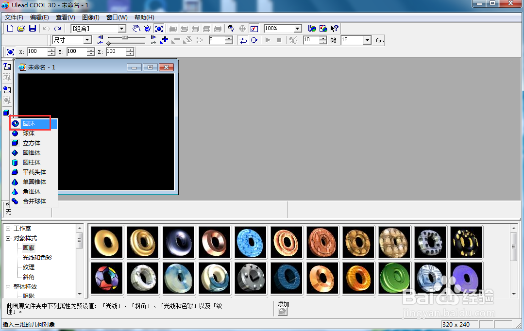Open the [组合] object list dropdown
Viewport: 524px width, 331px height.
point(122,29)
